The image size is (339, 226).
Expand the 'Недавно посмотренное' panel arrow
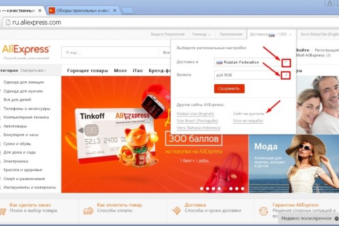click(x=335, y=218)
